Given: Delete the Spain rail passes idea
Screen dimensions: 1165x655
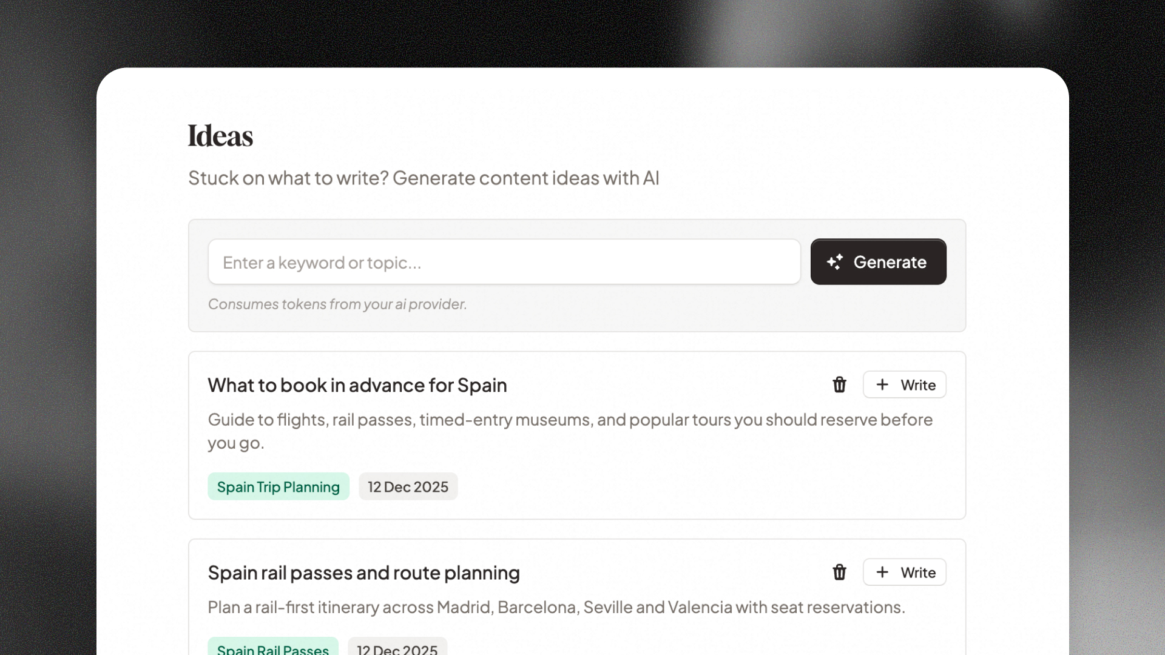Looking at the screenshot, I should (x=839, y=573).
